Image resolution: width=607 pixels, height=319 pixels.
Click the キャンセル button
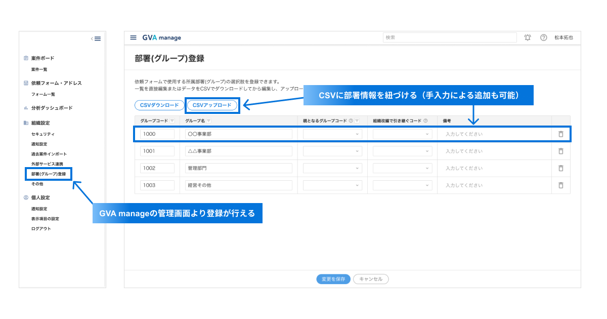tap(371, 278)
